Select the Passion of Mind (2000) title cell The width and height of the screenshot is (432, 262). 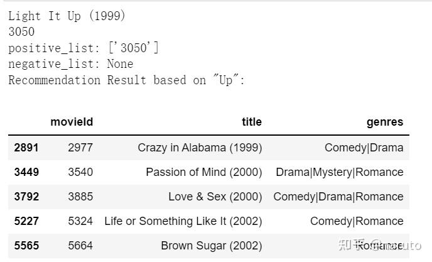(203, 172)
